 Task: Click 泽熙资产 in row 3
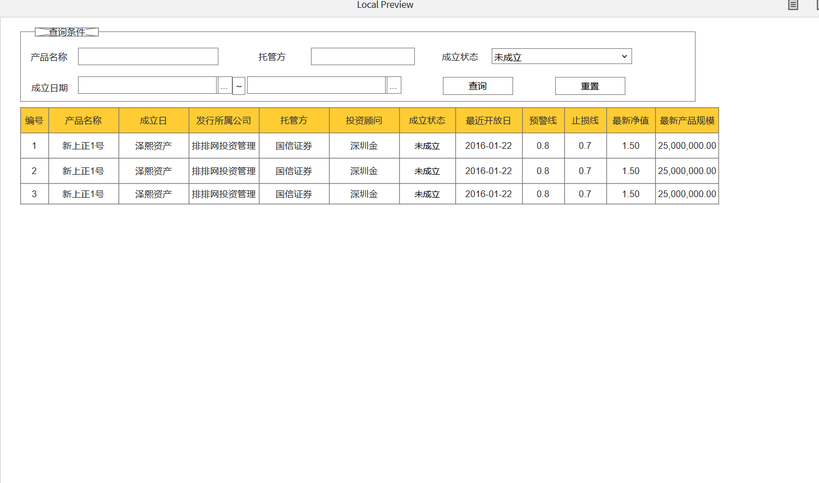click(154, 194)
